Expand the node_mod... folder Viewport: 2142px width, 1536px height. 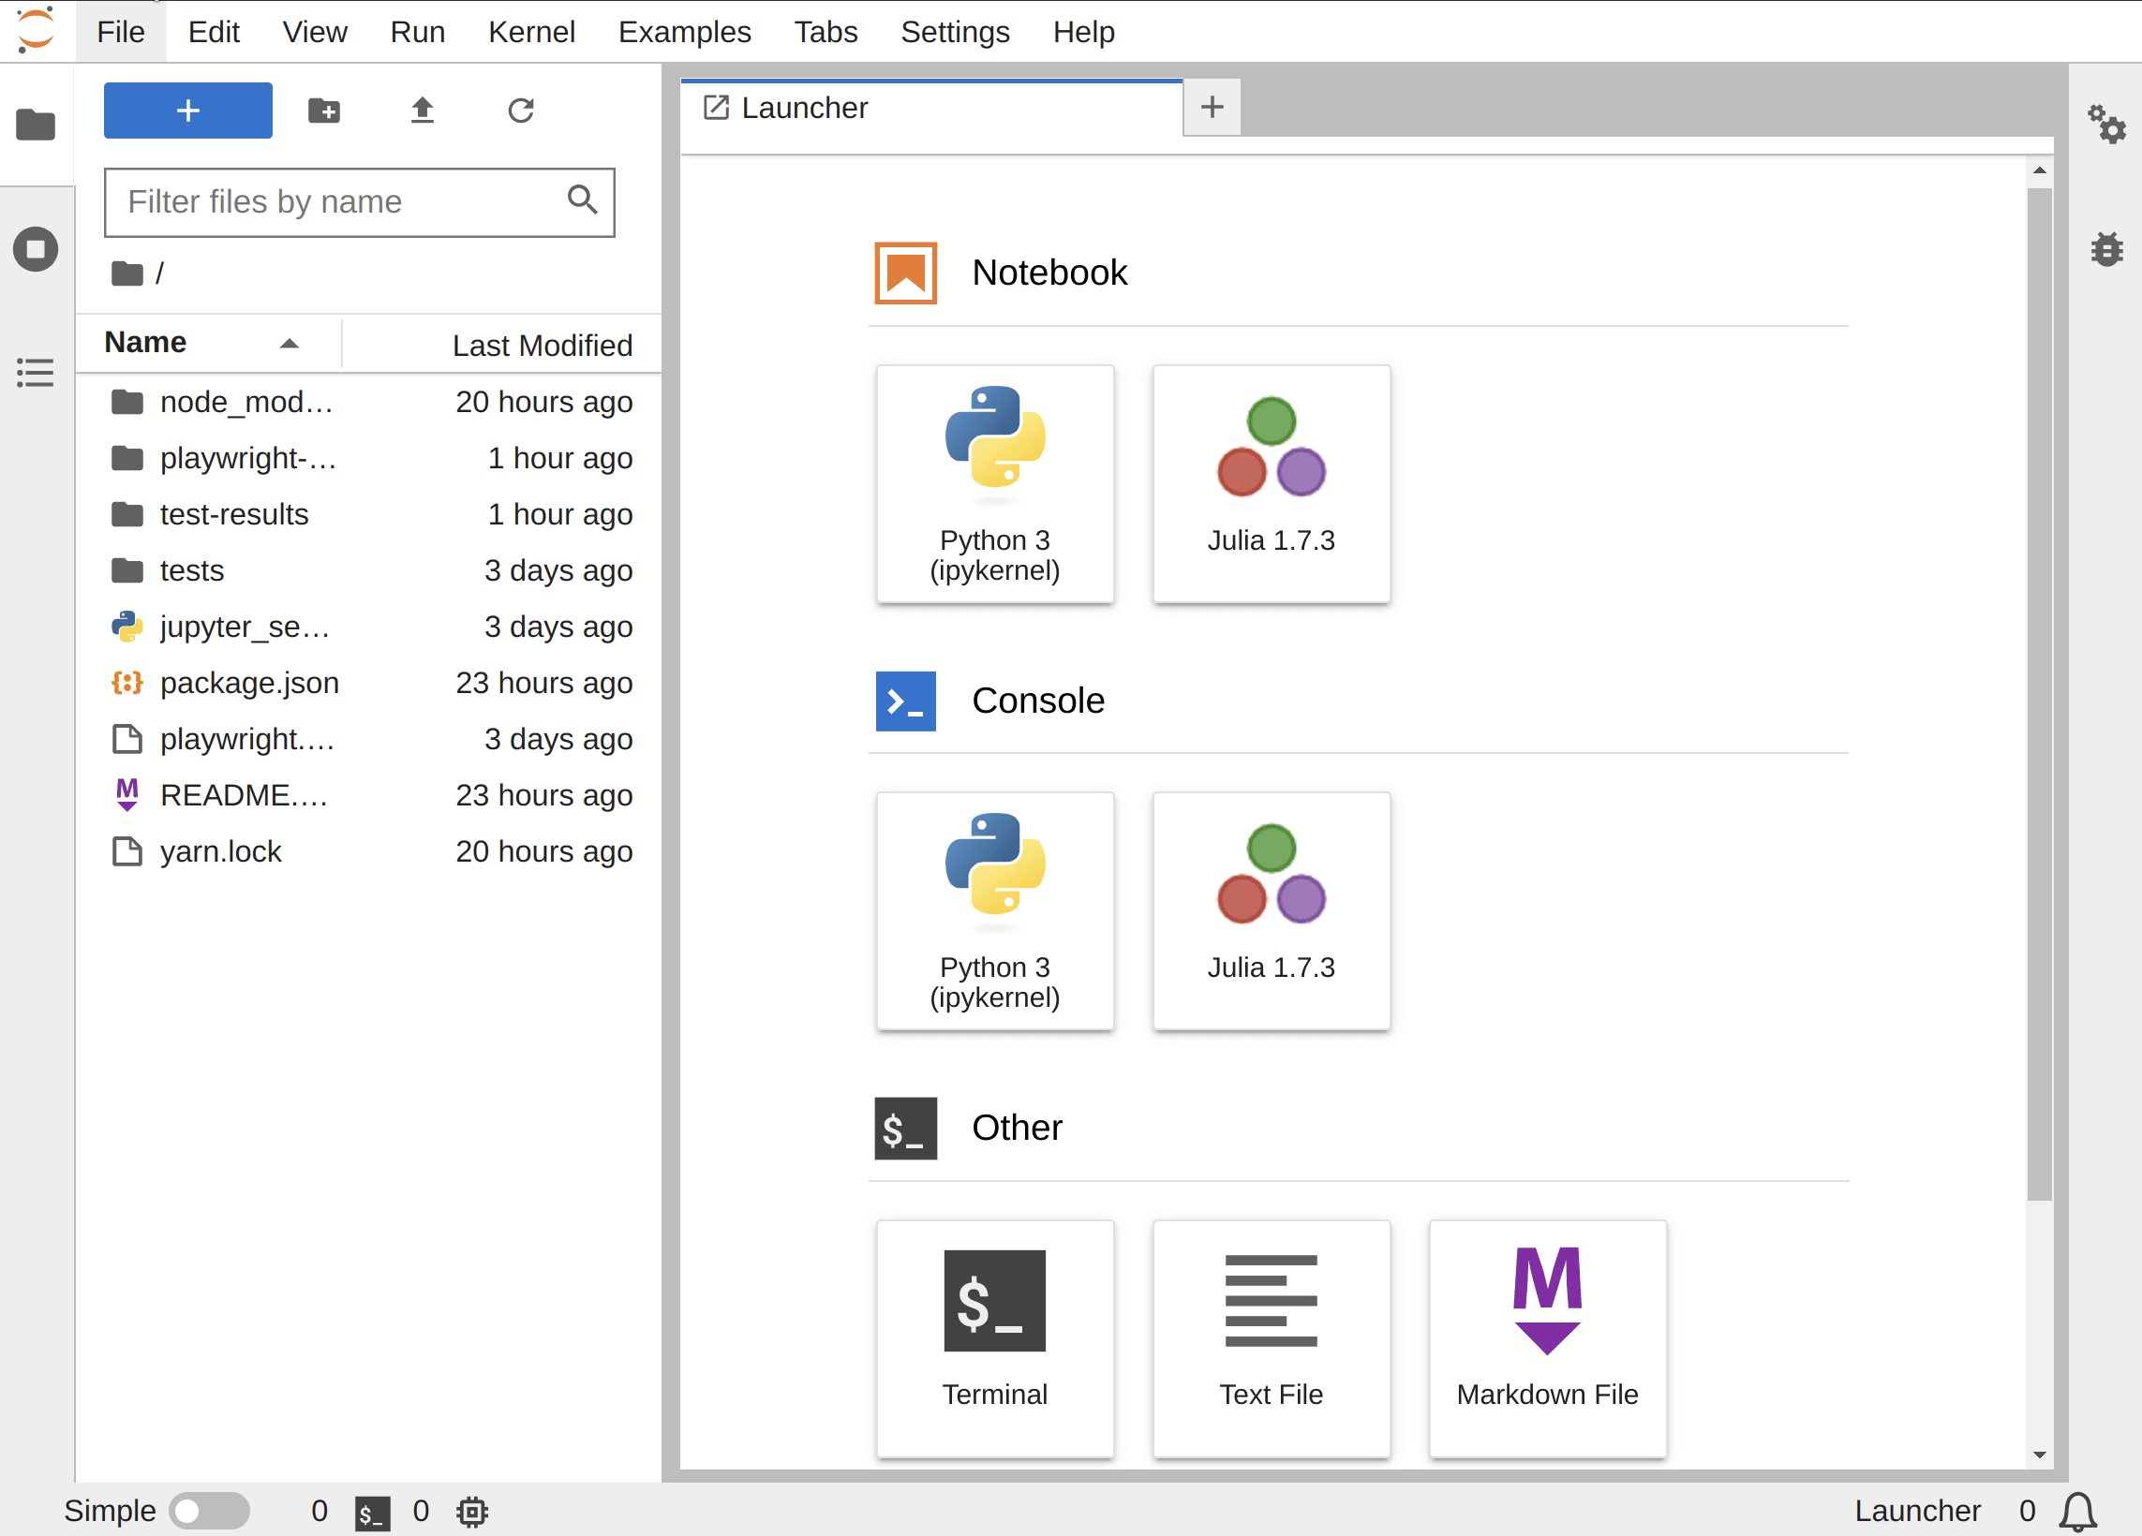247,401
